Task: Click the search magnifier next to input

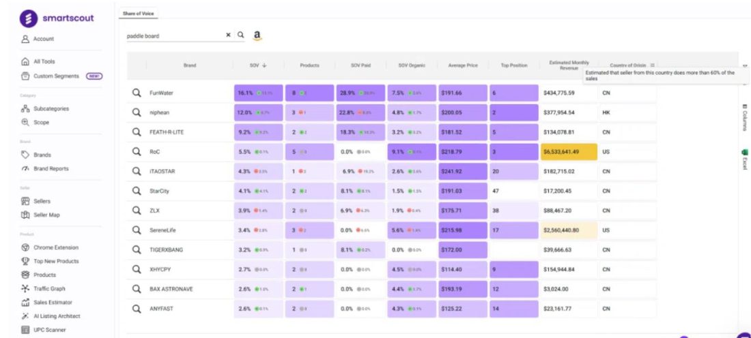Action: tap(241, 35)
